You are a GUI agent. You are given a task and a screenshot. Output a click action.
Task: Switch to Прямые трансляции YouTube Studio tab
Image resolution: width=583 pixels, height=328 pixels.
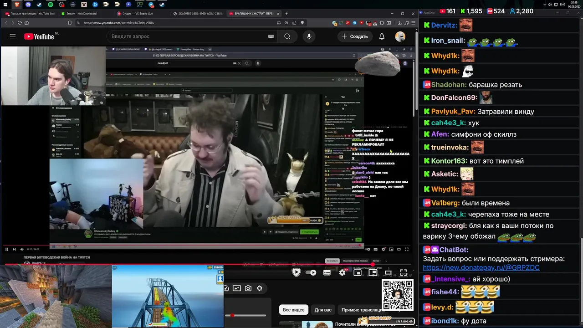pyautogui.click(x=30, y=14)
